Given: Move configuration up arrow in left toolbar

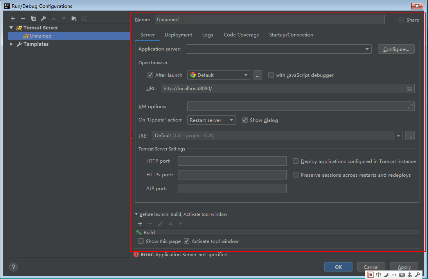Looking at the screenshot, I should coord(54,18).
